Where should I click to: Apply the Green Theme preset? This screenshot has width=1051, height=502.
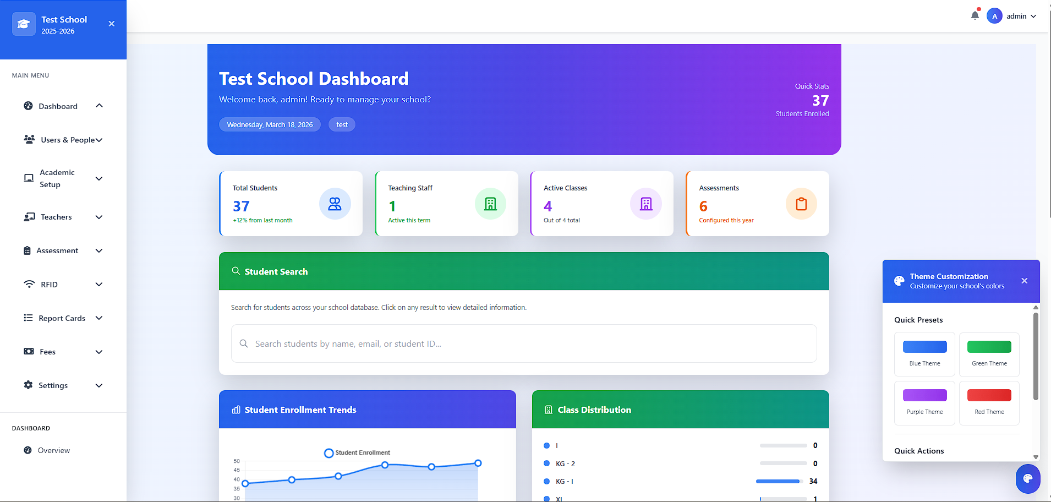(989, 354)
